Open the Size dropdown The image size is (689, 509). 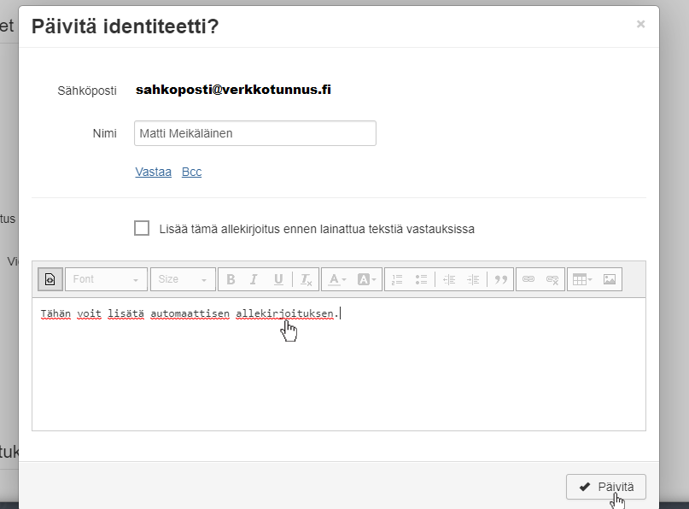(183, 279)
